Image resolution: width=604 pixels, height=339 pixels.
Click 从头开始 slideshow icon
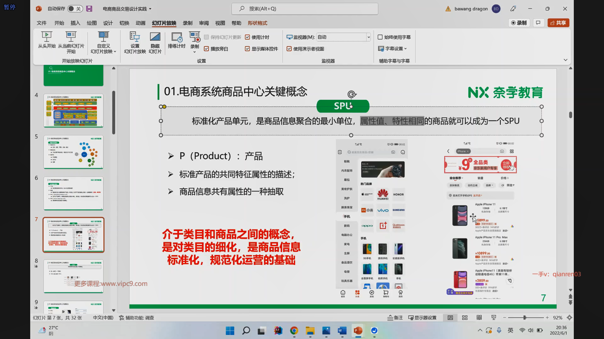point(47,37)
